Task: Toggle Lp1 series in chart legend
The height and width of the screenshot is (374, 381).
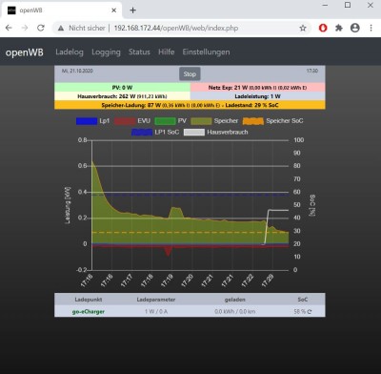Action: click(92, 121)
